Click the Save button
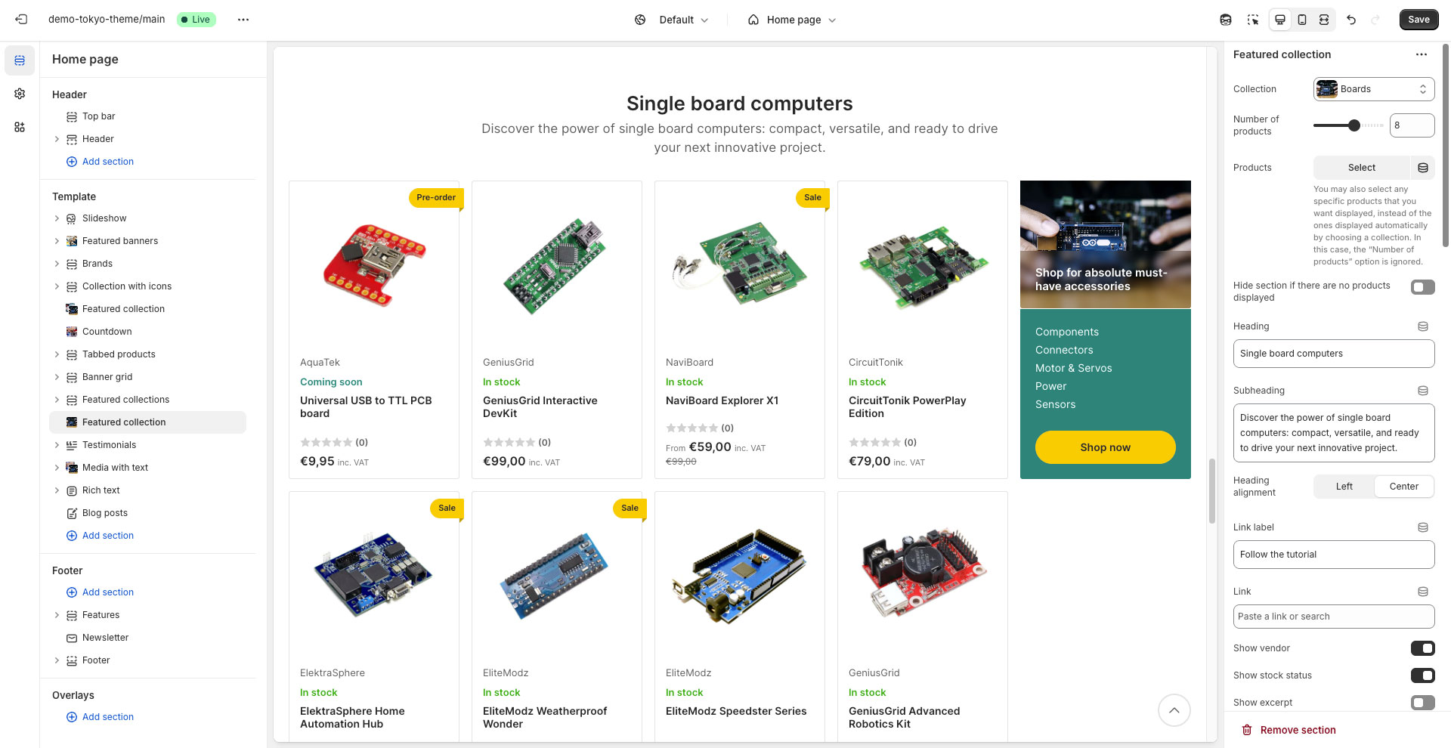Viewport: 1451px width, 748px height. click(1418, 20)
